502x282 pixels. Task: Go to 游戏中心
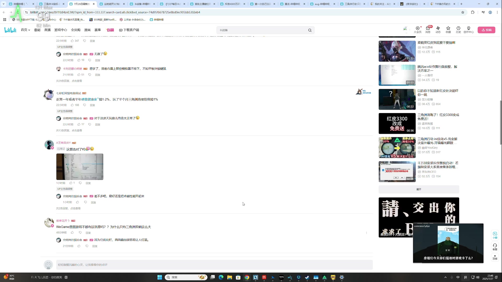click(61, 30)
